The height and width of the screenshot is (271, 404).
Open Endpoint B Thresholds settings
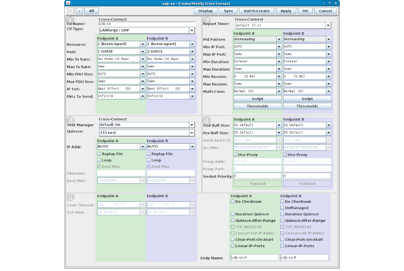tap(307, 106)
